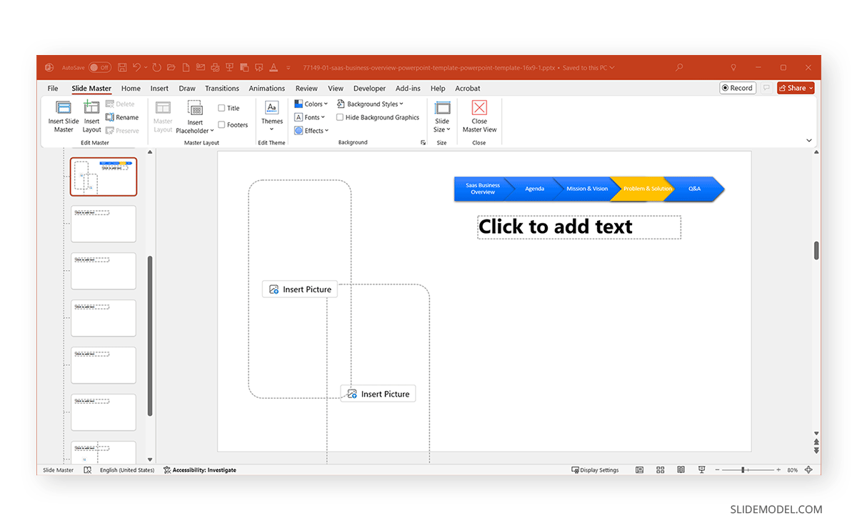Enable the Footers checkbox
Screen dimensions: 857x531
[x=221, y=124]
